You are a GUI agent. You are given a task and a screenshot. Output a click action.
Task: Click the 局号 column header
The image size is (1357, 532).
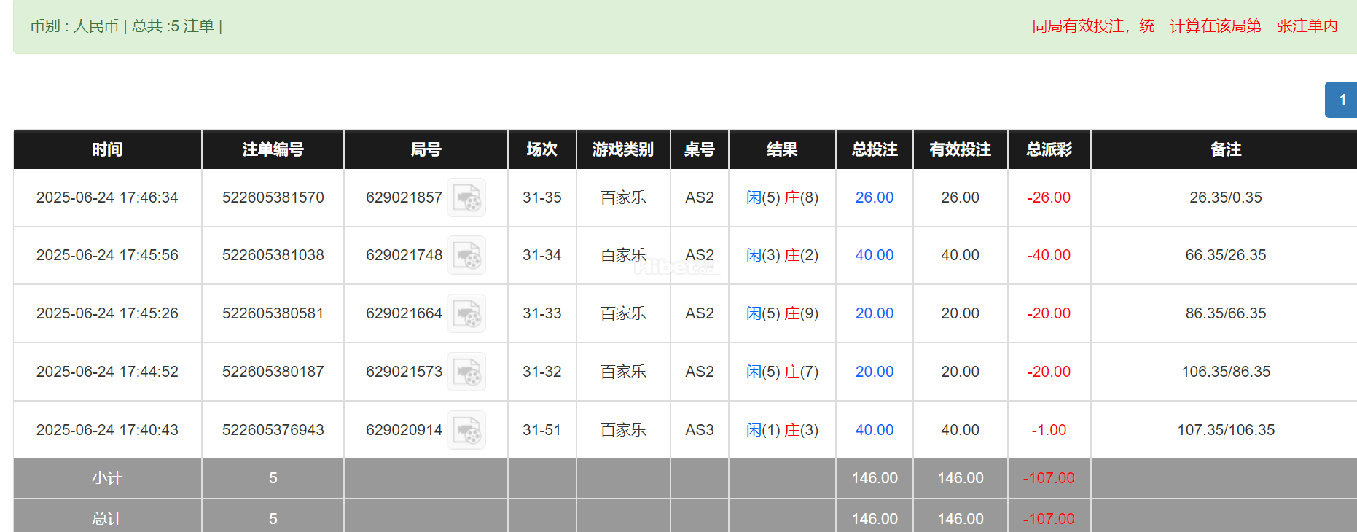tap(426, 149)
